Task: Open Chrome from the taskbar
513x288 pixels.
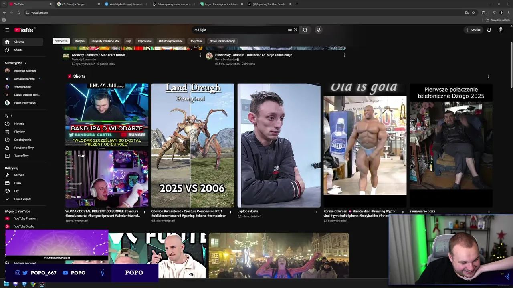Action: 33,284
